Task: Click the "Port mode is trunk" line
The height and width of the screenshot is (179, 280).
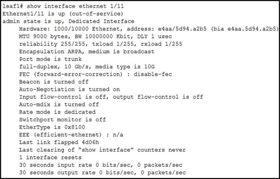Action: pyautogui.click(x=50, y=59)
